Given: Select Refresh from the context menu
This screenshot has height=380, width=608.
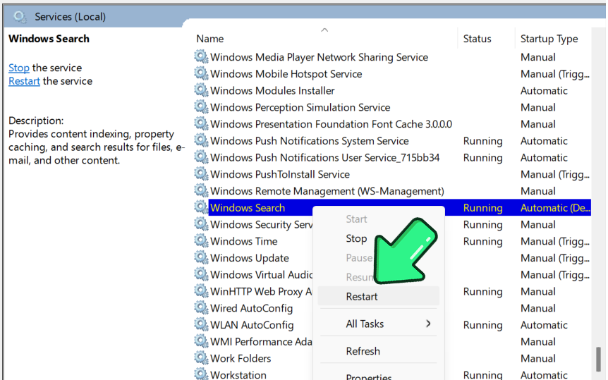Looking at the screenshot, I should 363,351.
